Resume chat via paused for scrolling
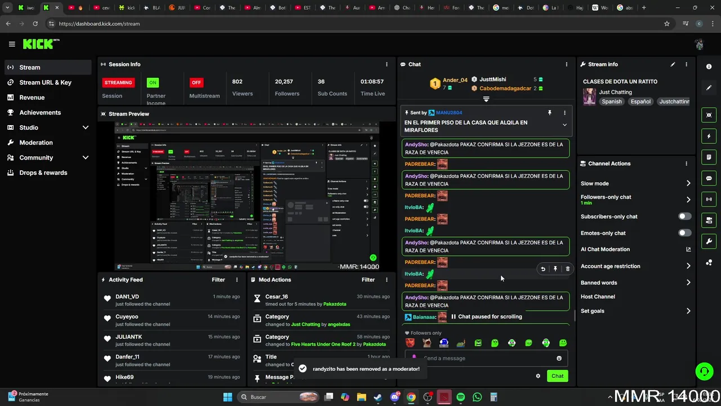The width and height of the screenshot is (721, 406). coord(487,317)
